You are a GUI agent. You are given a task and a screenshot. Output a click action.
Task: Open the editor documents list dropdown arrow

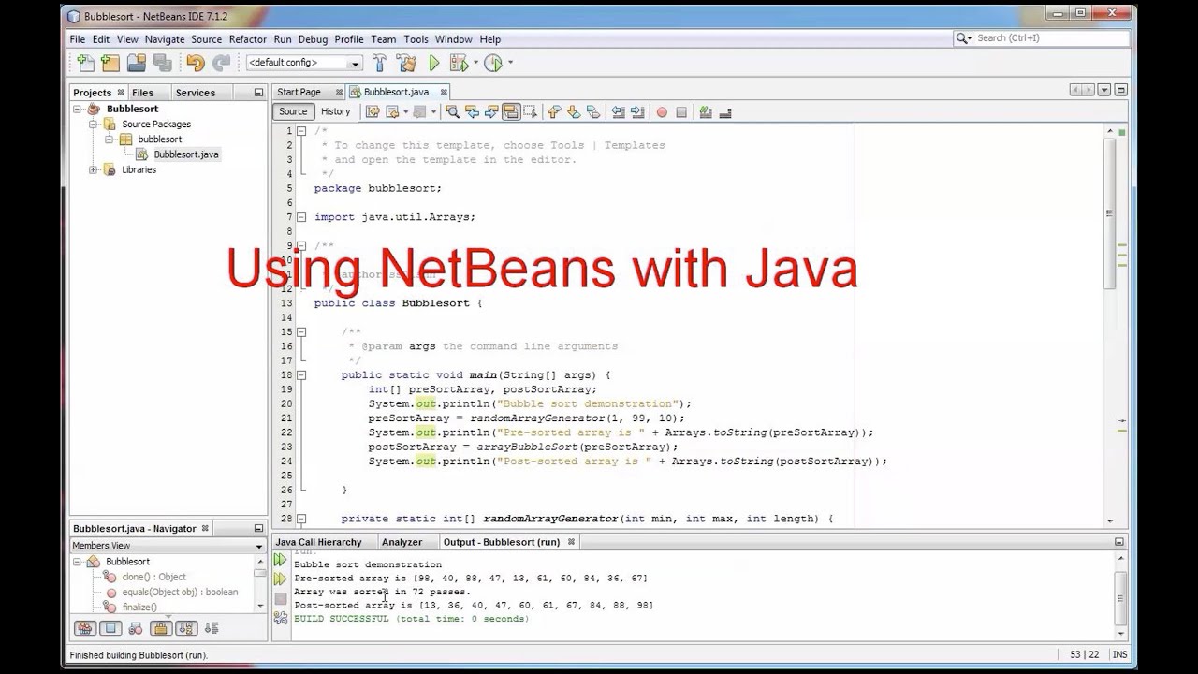tap(1104, 91)
